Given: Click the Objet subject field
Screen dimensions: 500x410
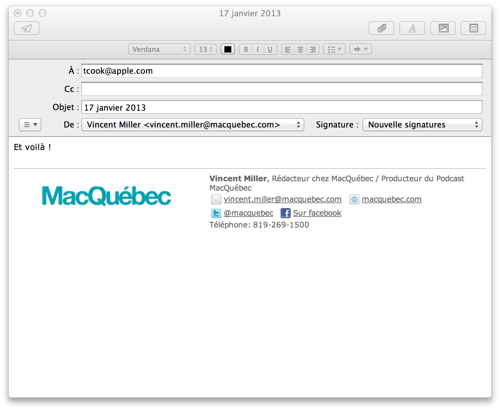Looking at the screenshot, I should [x=282, y=107].
